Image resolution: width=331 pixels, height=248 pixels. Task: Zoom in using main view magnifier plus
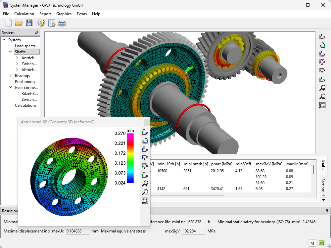pos(322,88)
